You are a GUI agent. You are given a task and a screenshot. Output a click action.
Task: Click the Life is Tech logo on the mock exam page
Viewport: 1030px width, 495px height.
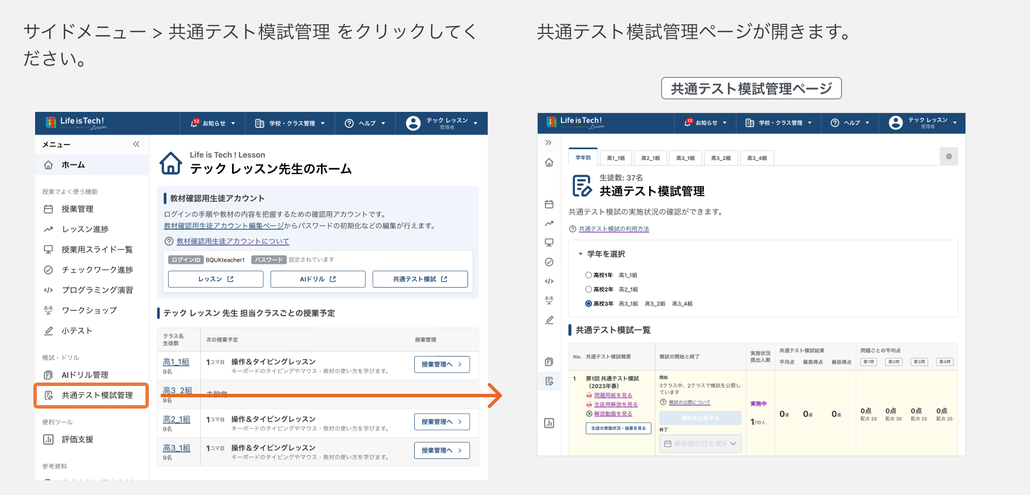(x=576, y=122)
